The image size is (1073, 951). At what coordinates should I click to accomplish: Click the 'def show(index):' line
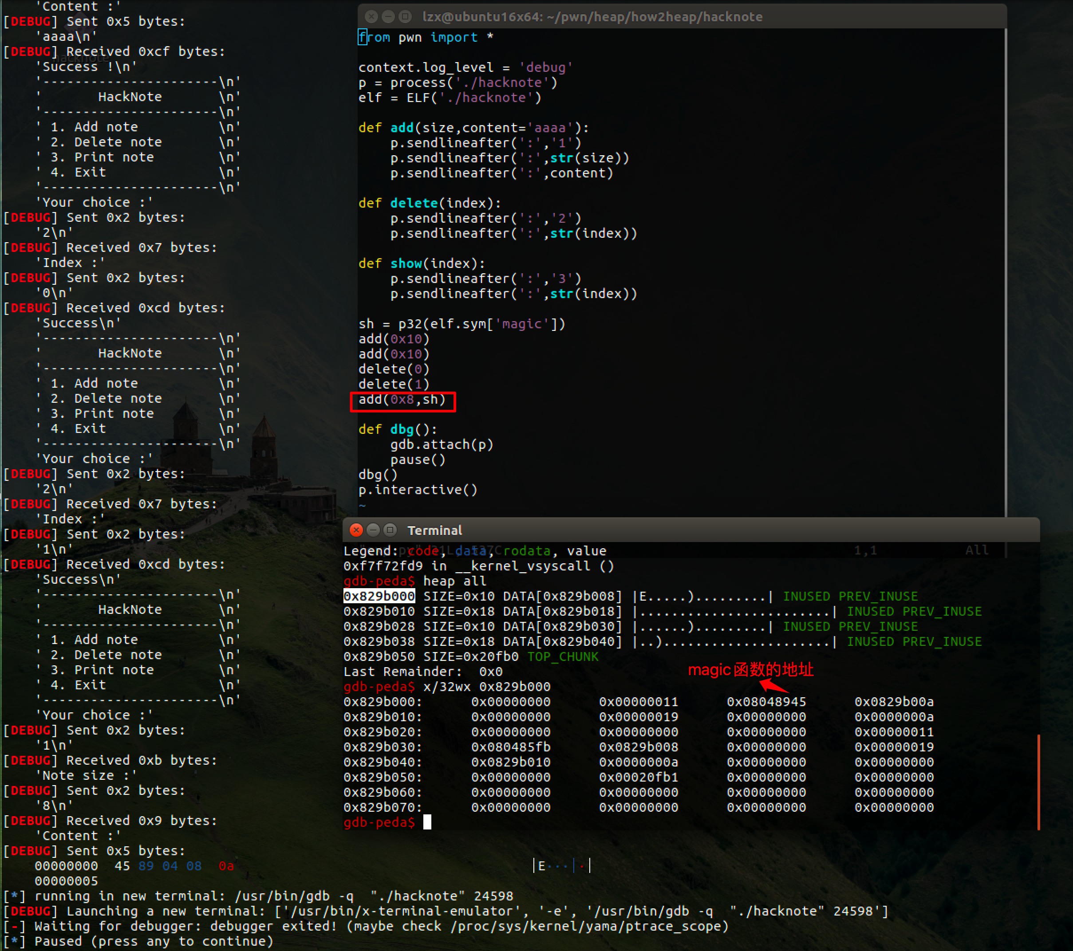pyautogui.click(x=422, y=263)
